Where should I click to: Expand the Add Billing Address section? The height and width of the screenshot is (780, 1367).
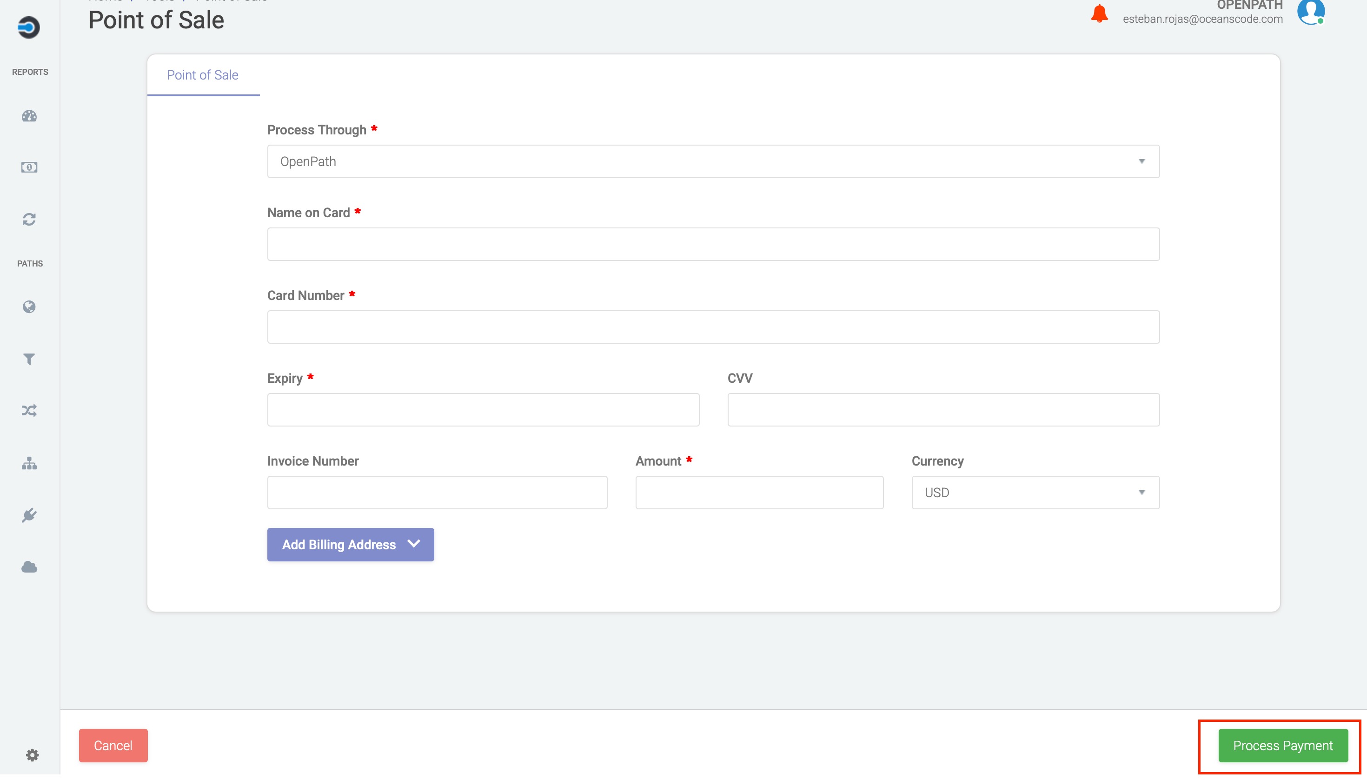(x=351, y=544)
